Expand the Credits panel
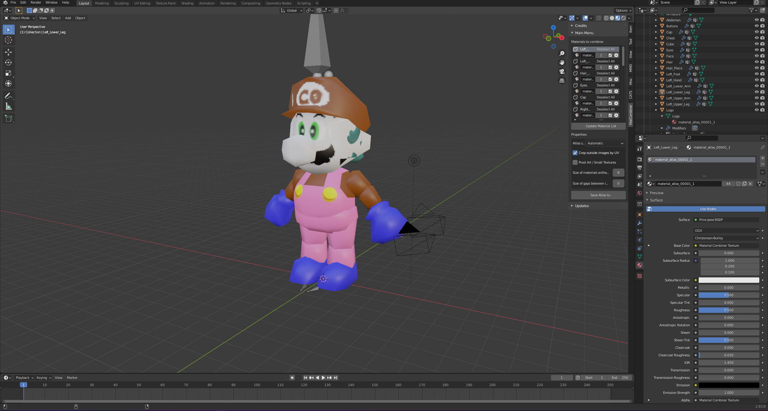The width and height of the screenshot is (768, 411). click(581, 26)
